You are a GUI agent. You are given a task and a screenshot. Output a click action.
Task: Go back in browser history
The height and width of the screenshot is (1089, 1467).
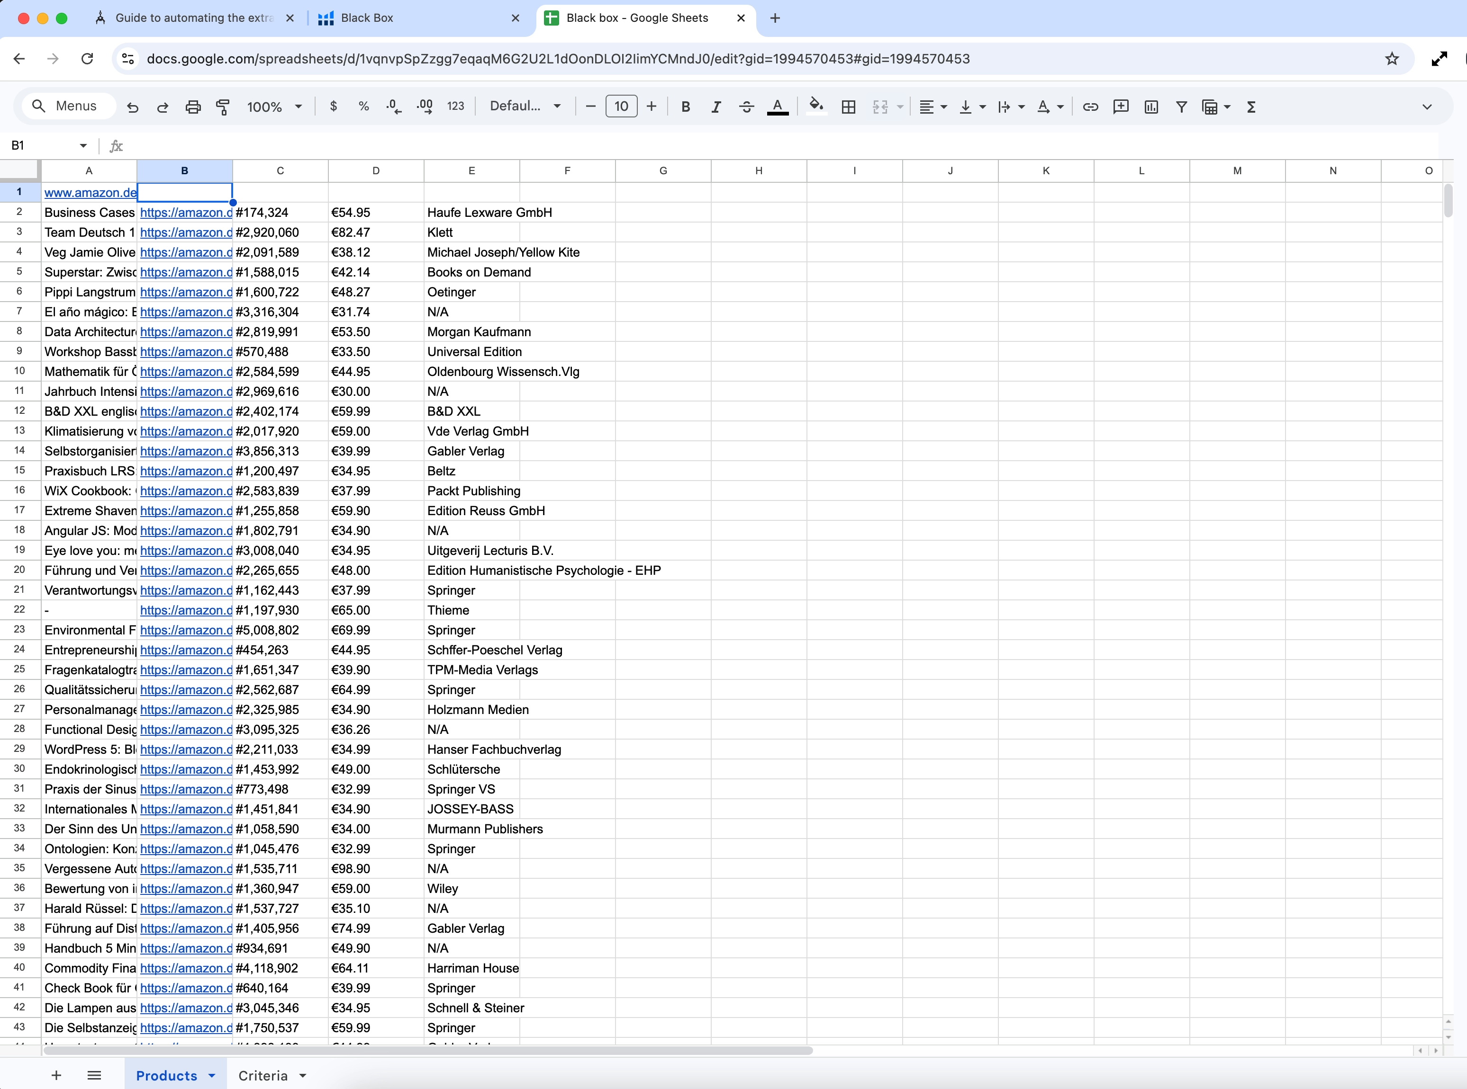pos(19,59)
